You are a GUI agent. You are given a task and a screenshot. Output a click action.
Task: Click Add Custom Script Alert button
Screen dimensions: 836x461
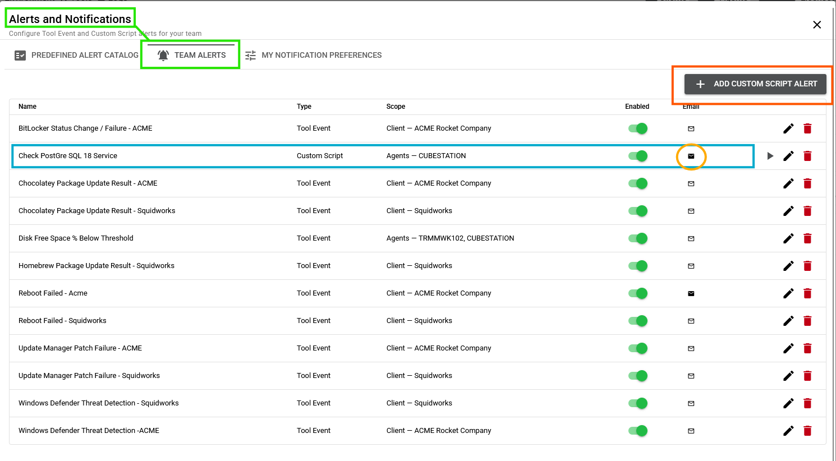pyautogui.click(x=755, y=84)
